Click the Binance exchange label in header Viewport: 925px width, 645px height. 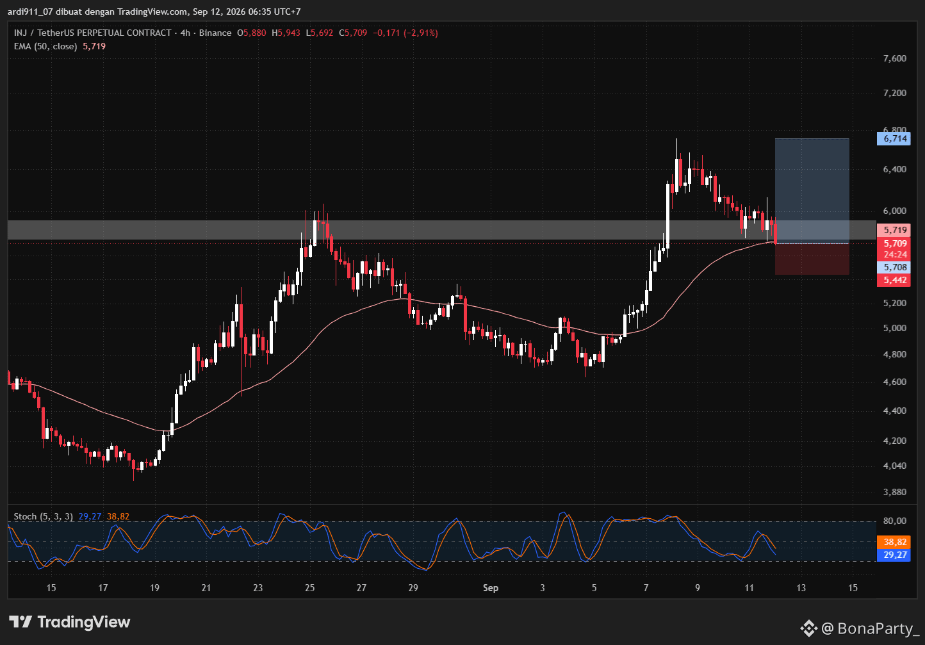pos(215,33)
